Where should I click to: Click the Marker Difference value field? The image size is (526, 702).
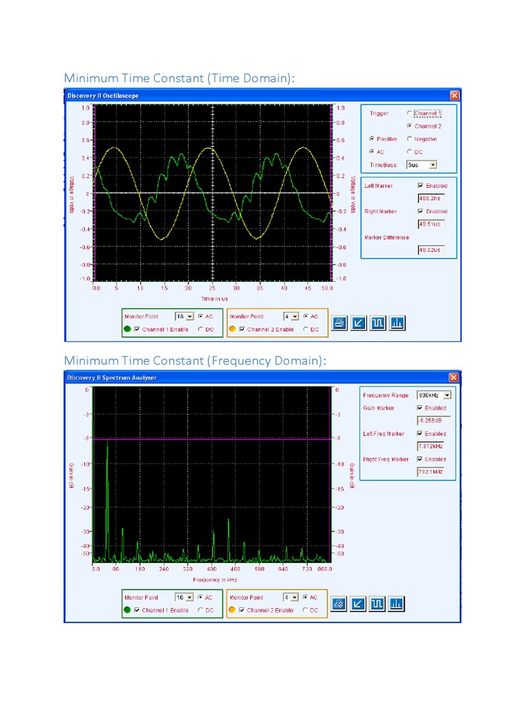point(431,250)
